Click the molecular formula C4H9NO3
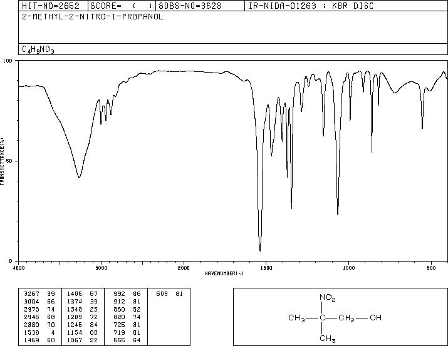 point(38,49)
